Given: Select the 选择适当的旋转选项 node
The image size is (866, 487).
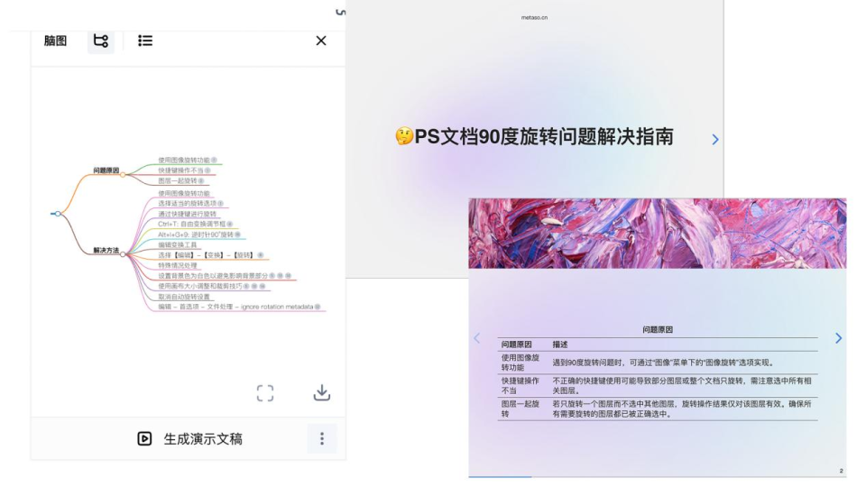Looking at the screenshot, I should (188, 204).
